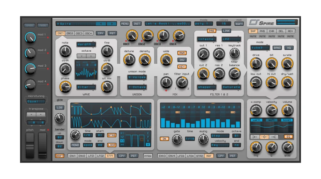Image resolution: width=321 pixels, height=179 pixels.
Task: Open the PHS effect tab
Action: click(x=262, y=31)
